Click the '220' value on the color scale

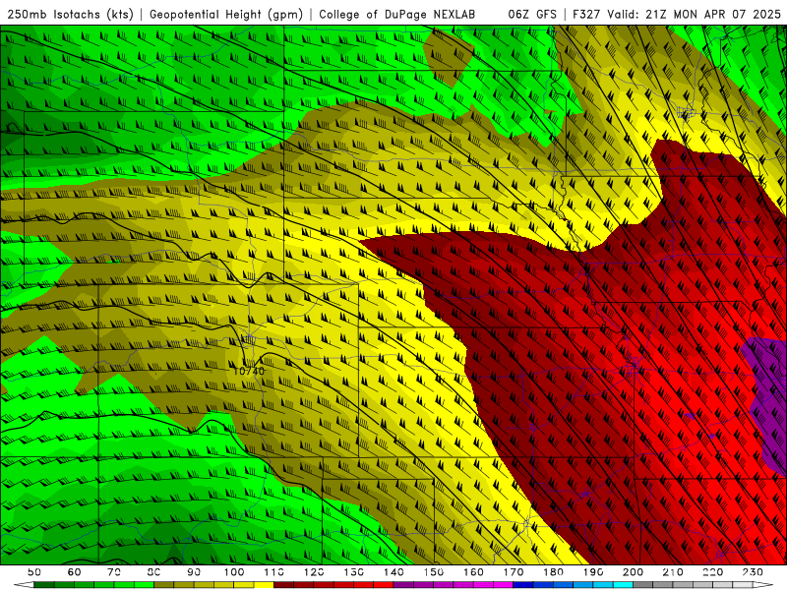point(712,572)
